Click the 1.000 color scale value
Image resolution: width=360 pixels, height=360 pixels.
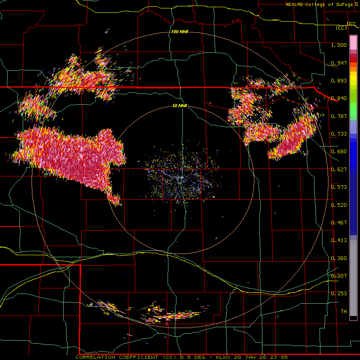[x=339, y=45]
